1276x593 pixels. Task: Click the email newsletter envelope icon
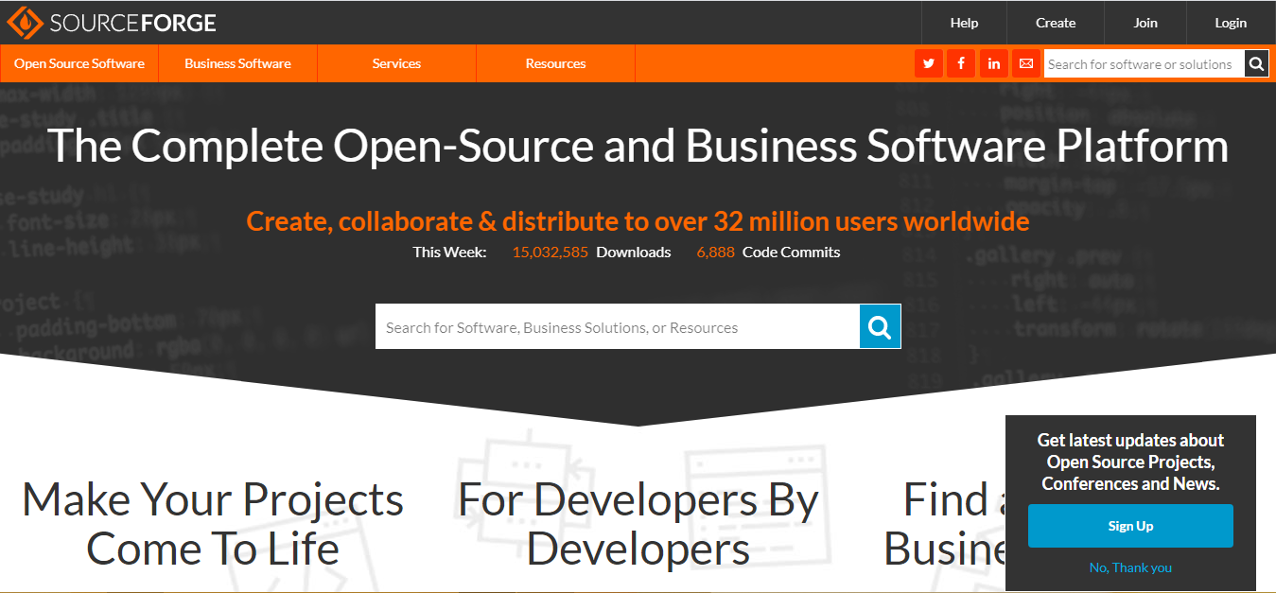tap(1025, 62)
